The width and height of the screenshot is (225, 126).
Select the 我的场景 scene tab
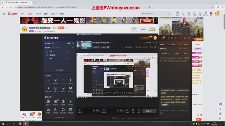pyautogui.click(x=48, y=48)
